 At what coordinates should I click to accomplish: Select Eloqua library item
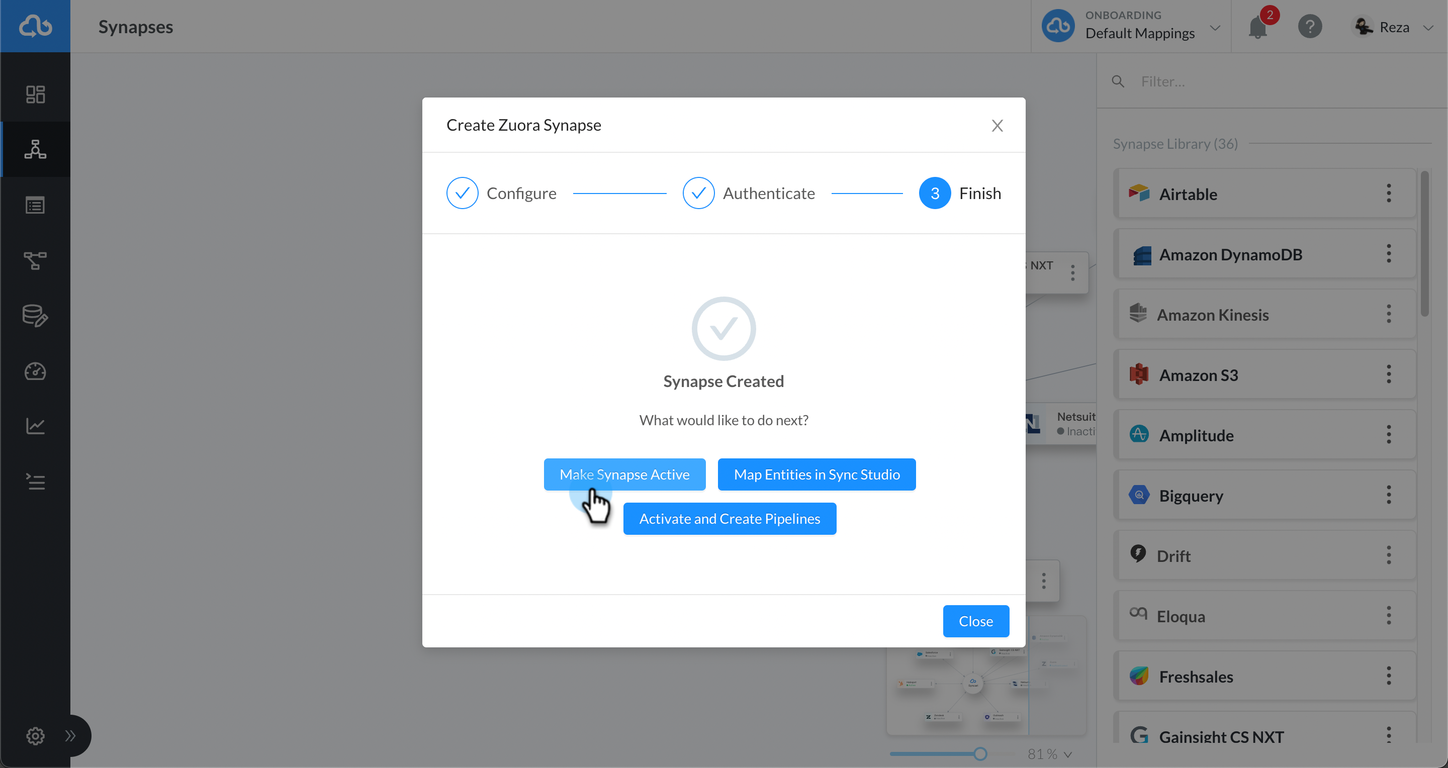click(1264, 616)
